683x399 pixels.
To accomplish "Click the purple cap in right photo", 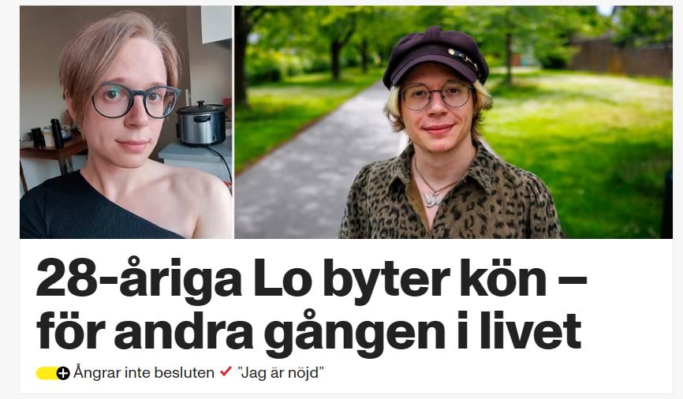I will tap(435, 56).
